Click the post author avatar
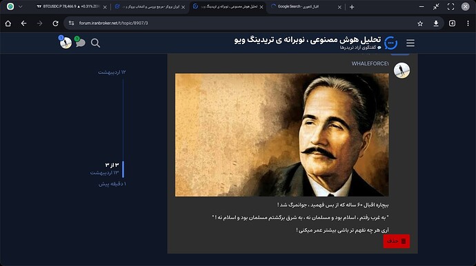This screenshot has width=476, height=266. coord(401,70)
